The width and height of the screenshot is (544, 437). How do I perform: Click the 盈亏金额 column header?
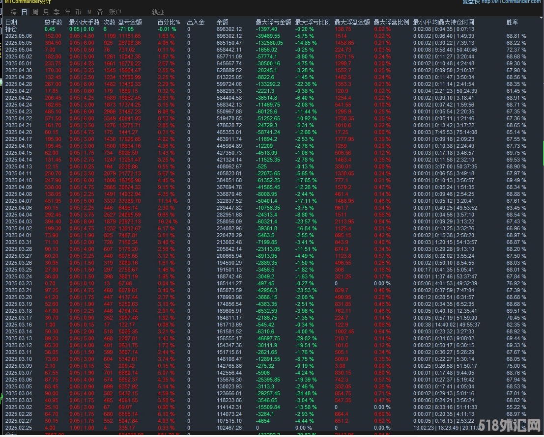130,22
